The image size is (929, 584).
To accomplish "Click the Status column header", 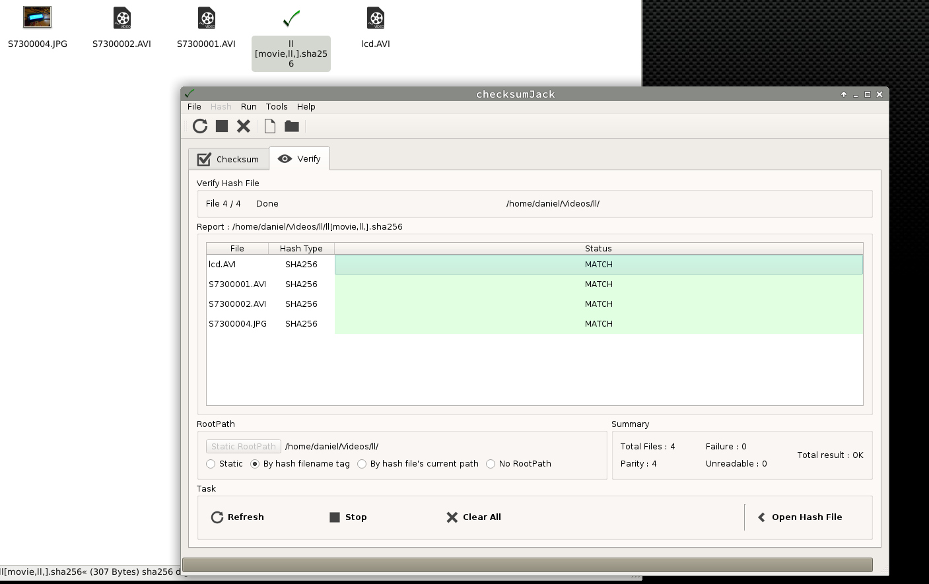I will pyautogui.click(x=598, y=249).
